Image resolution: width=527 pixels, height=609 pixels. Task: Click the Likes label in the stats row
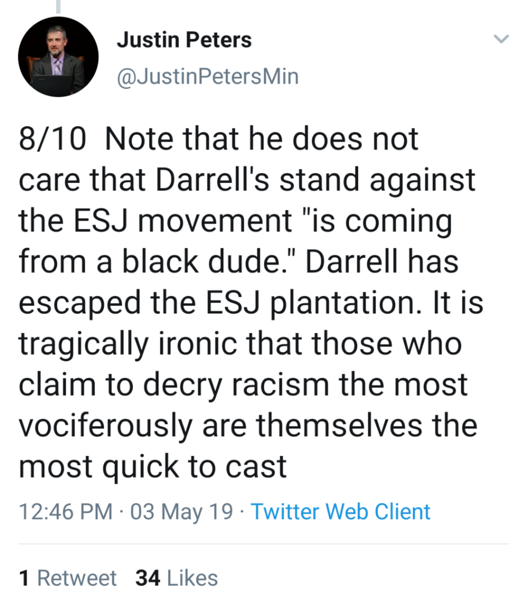(x=193, y=578)
